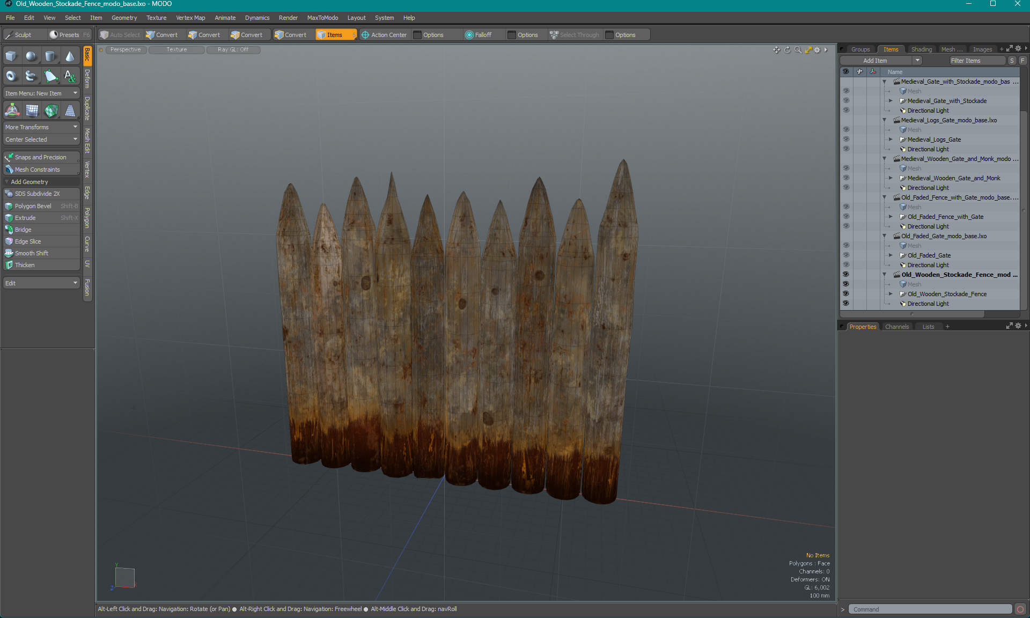Select Old_Wooden_Stockade_Fence in items list
The height and width of the screenshot is (618, 1030).
click(x=947, y=293)
